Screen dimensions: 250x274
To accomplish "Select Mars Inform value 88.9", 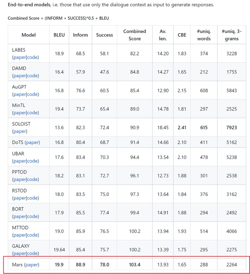I will pyautogui.click(x=80, y=265).
